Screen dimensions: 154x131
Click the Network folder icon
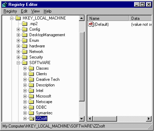pyautogui.click(x=25, y=52)
